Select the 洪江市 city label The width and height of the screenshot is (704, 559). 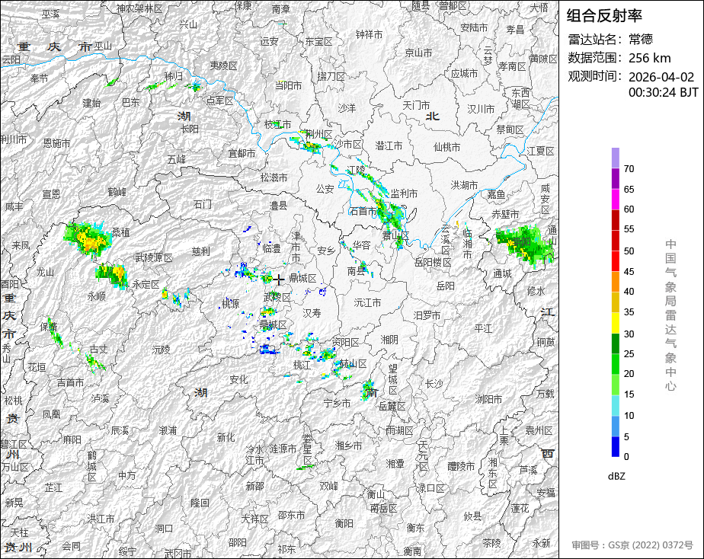[101, 519]
